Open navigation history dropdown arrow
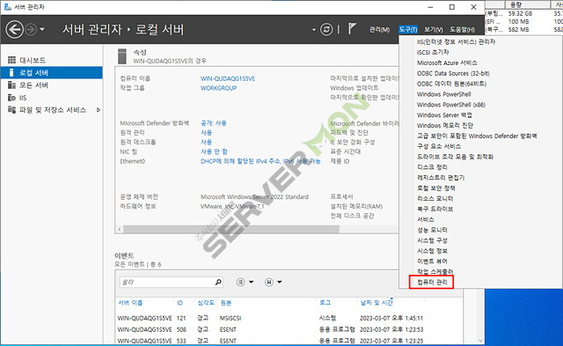 [x=42, y=29]
